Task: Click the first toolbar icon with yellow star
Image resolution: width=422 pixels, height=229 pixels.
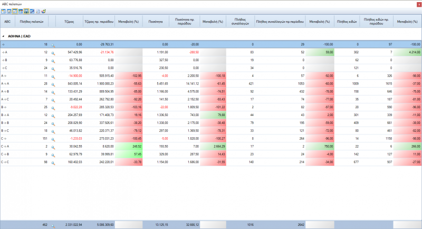Action: click(x=4, y=11)
